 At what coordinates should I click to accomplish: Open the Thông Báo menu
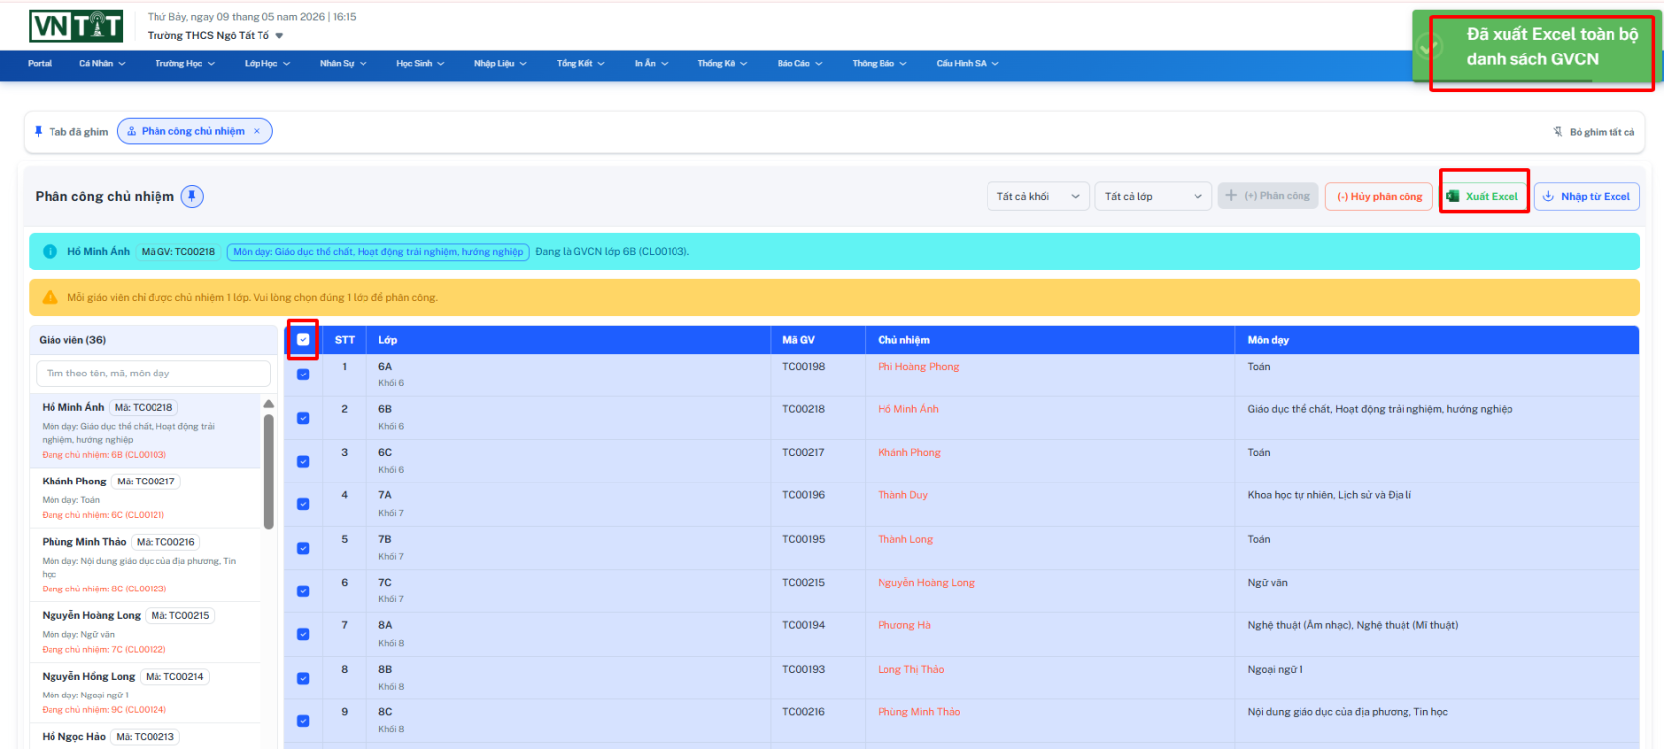(880, 63)
